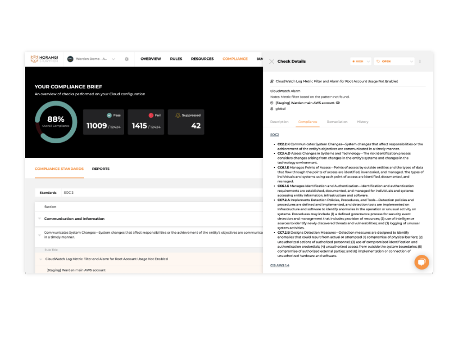Select the [Staging] Warden main AWS account row
This screenshot has width=458, height=342.
click(x=149, y=270)
